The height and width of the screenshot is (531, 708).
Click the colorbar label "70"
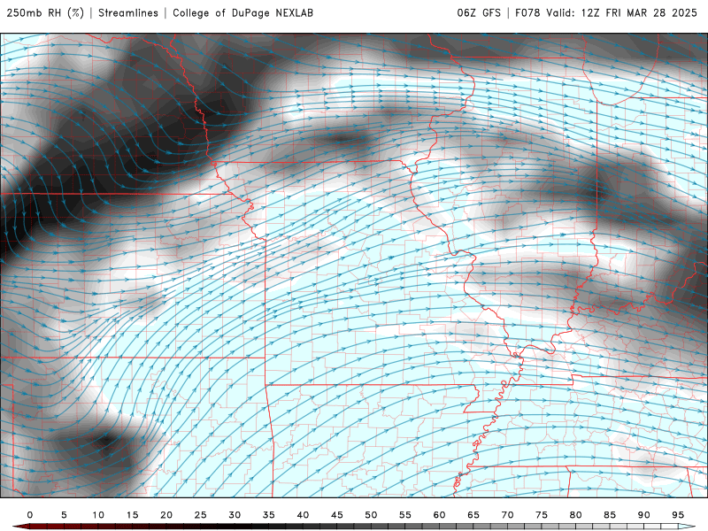507,515
